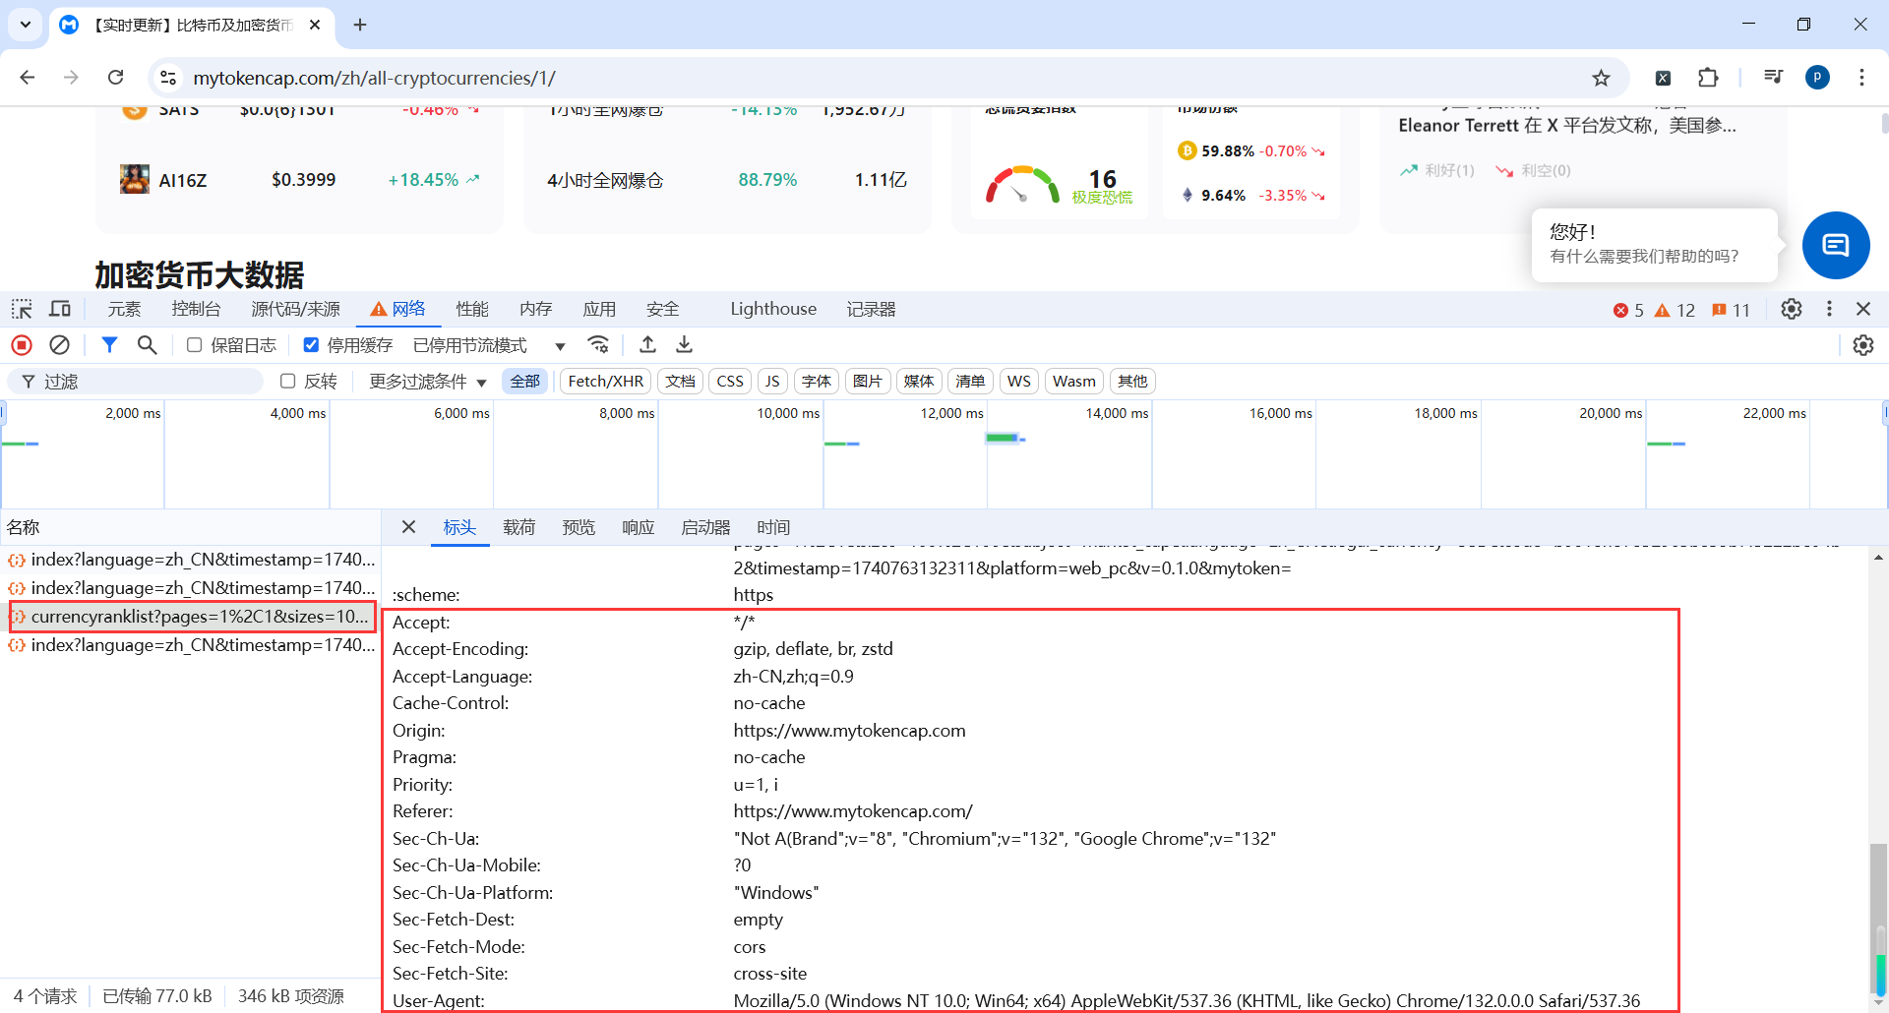Bookmark this page with the star icon

tap(1602, 78)
